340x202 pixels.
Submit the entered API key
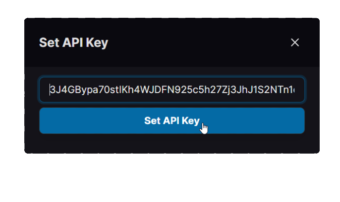(172, 121)
